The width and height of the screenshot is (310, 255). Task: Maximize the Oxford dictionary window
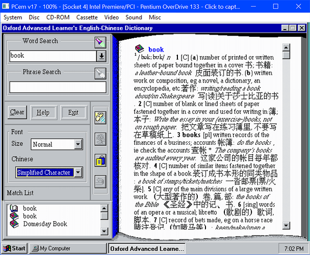click(x=293, y=28)
